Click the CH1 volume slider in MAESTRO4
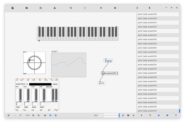Screen dimensions: 185x123 [18, 95]
